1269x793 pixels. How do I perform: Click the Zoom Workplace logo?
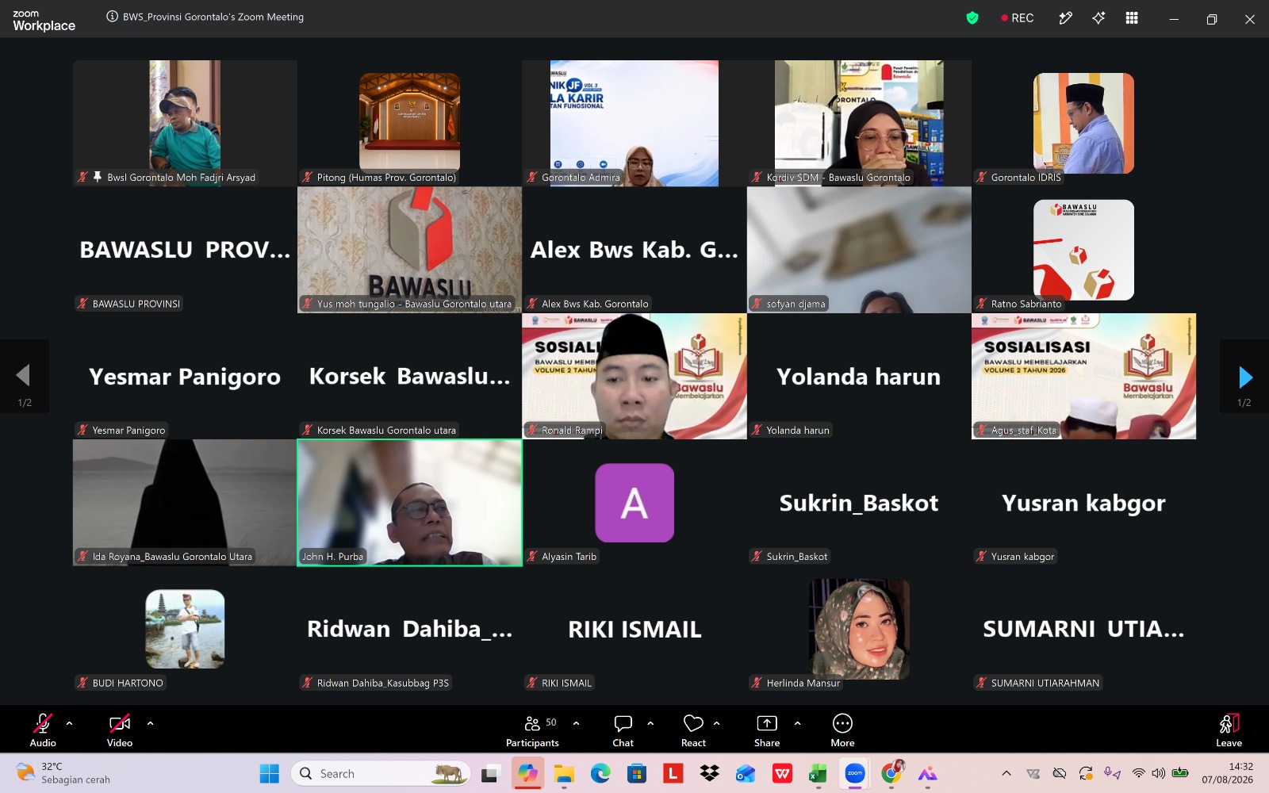point(44,21)
